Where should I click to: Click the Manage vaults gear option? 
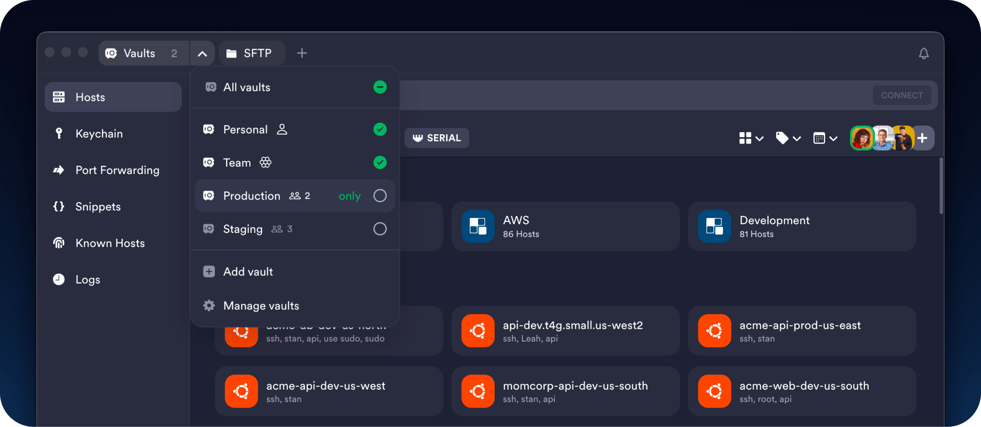(261, 305)
